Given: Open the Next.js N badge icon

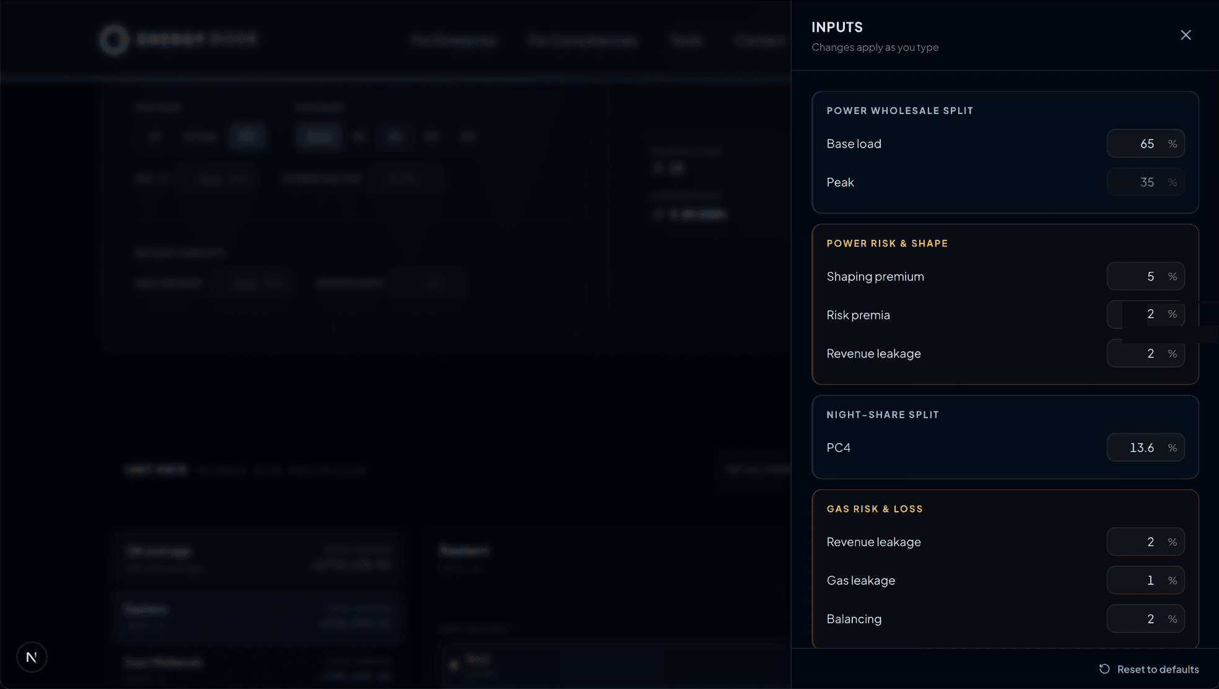Looking at the screenshot, I should pos(32,657).
